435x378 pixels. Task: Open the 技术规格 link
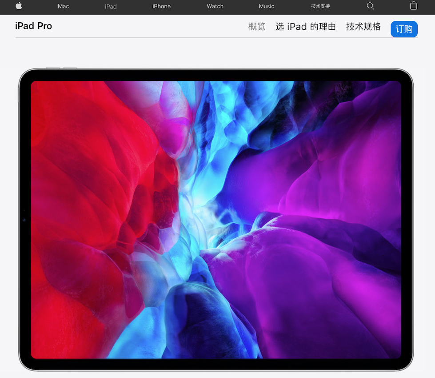(363, 27)
